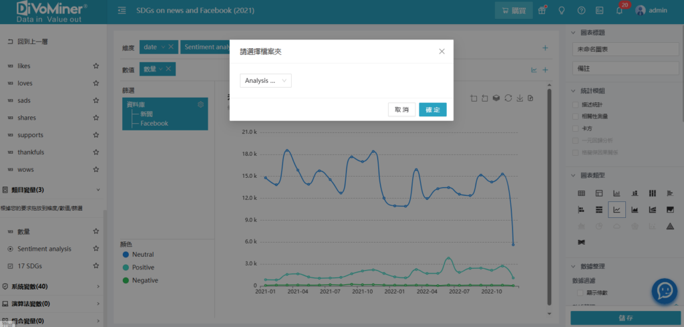
Task: Tick the 相關性測量 checkbox
Action: [x=576, y=116]
